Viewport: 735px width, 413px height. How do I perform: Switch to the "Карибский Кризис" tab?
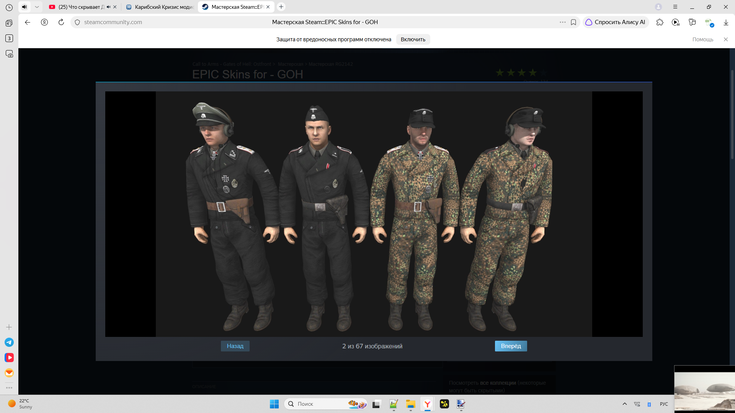pos(160,7)
